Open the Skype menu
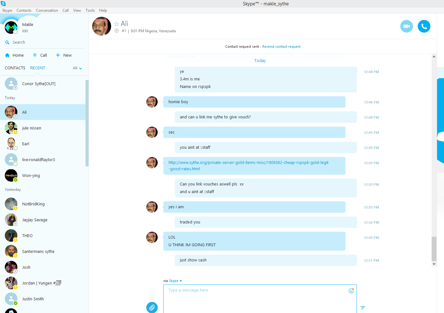 point(7,10)
